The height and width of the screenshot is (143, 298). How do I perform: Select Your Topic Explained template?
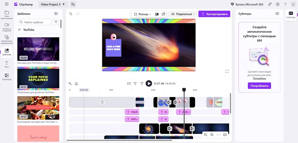(x=38, y=78)
